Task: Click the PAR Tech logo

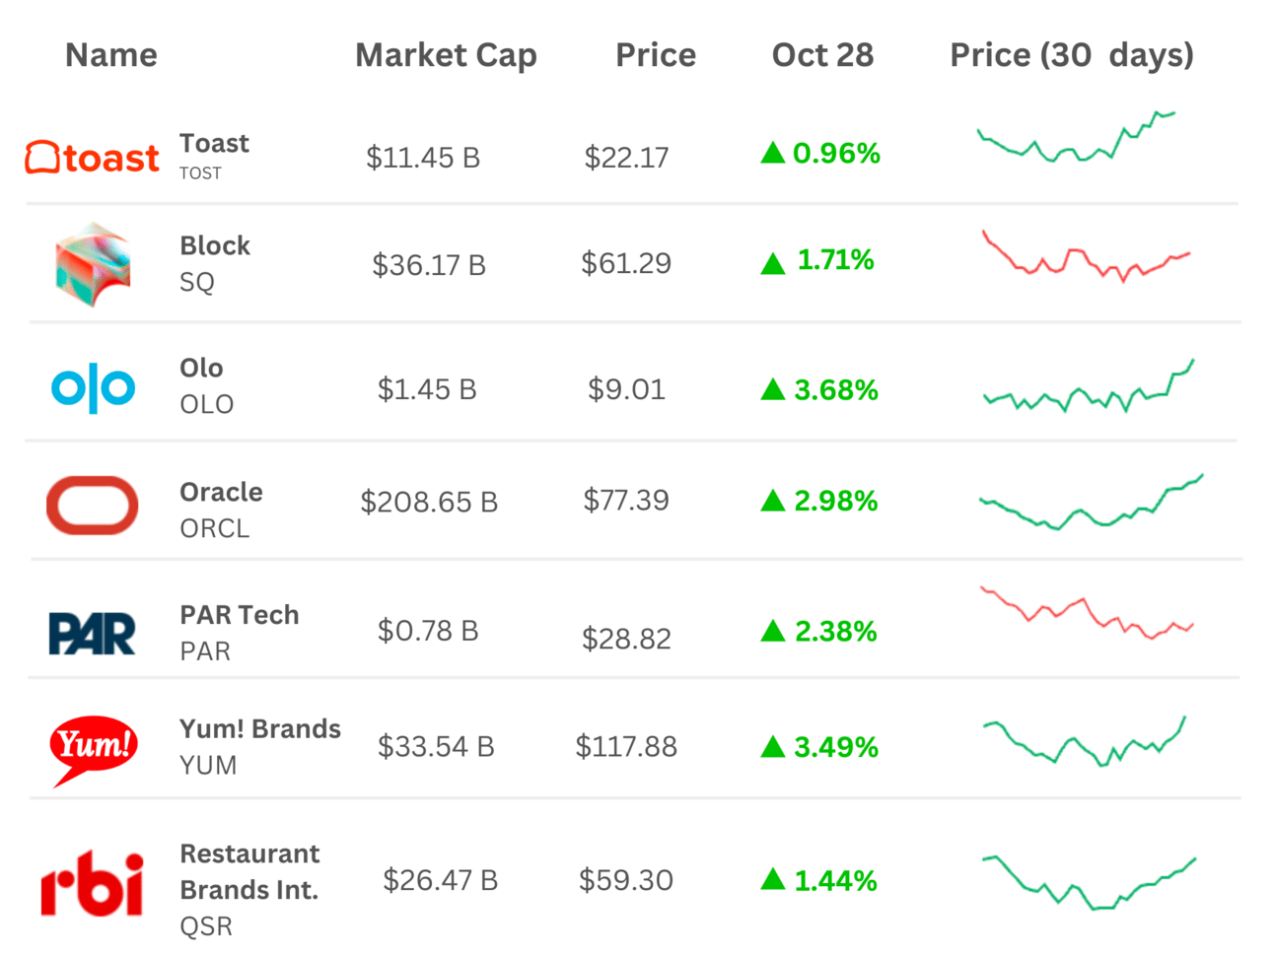Action: coord(92,633)
